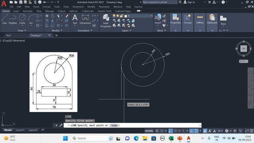Viewport: 254px width, 143px height.
Task: Click the Rectangle draw icon
Action: [x=38, y=16]
